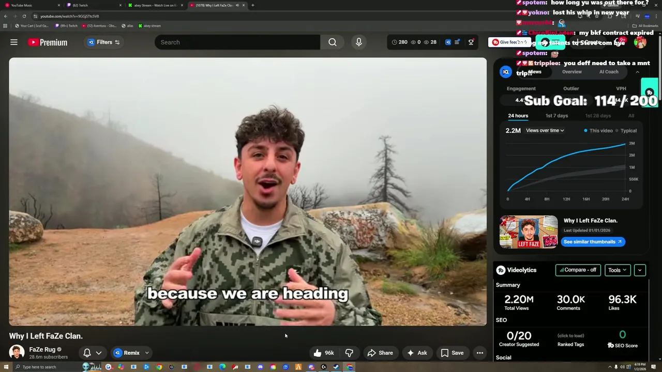Go to YouTube Premium home logo
Viewport: 662px width, 372px height.
48,42
